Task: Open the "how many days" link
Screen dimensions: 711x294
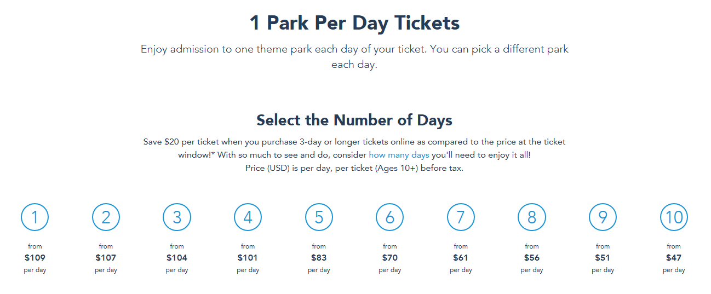Action: pos(399,155)
